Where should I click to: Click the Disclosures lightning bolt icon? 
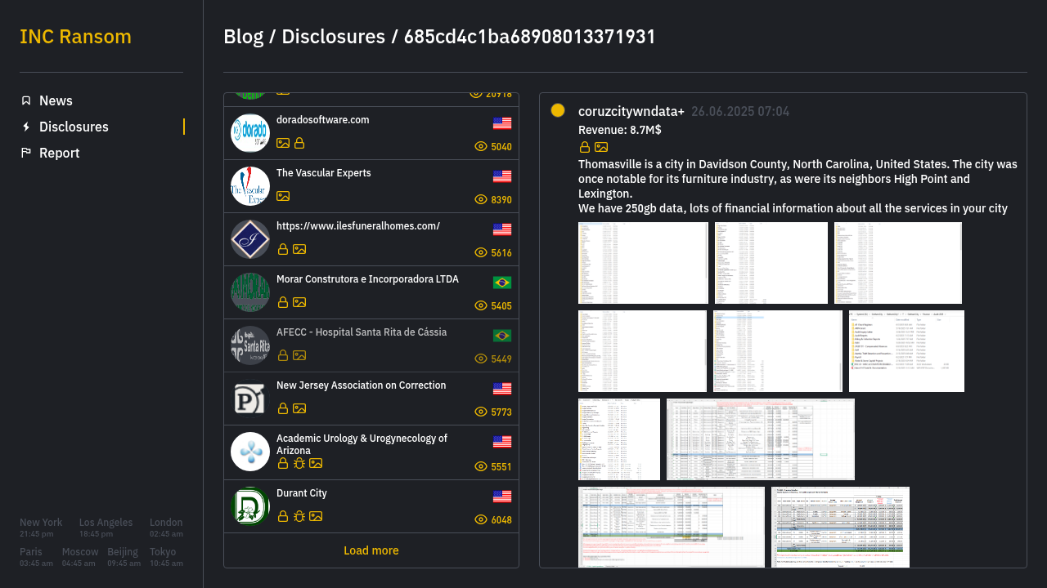coord(26,127)
